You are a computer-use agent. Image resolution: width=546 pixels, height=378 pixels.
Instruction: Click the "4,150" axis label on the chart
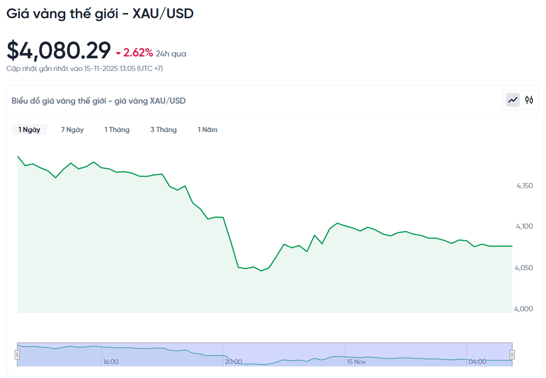tap(524, 185)
